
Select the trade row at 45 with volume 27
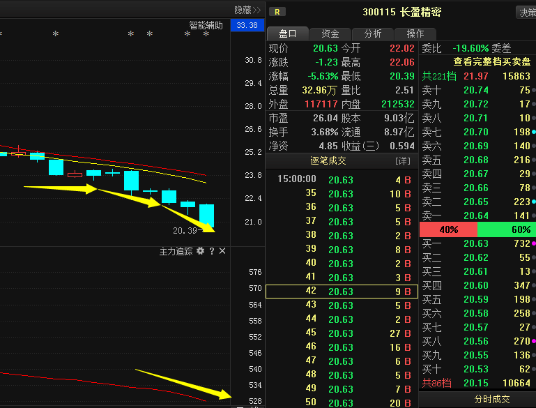coord(342,333)
